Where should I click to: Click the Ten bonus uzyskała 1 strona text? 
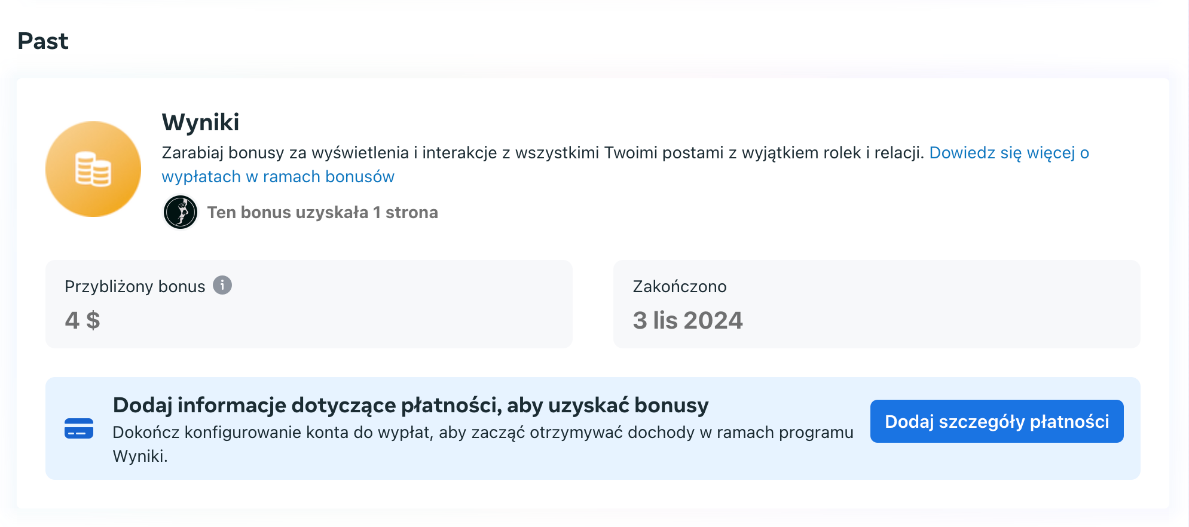coord(323,212)
